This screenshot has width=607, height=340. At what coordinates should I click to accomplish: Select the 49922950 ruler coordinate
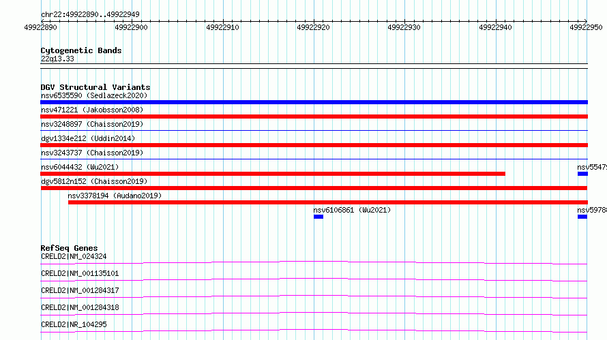point(586,27)
